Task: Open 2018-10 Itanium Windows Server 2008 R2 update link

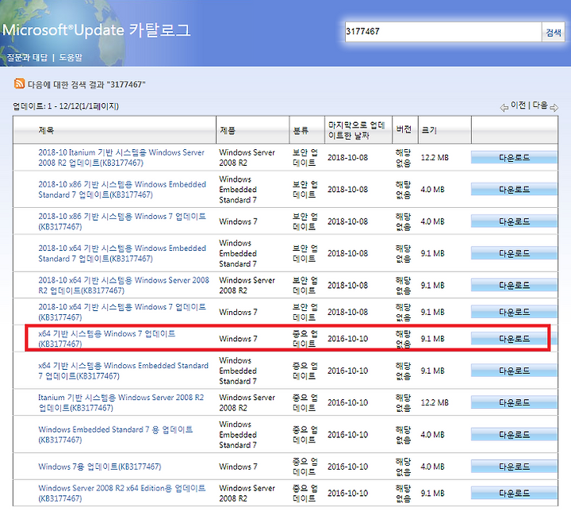Action: pos(121,157)
